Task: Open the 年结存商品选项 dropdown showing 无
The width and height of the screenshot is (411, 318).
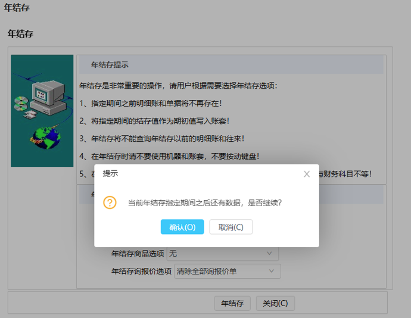Action: [222, 254]
